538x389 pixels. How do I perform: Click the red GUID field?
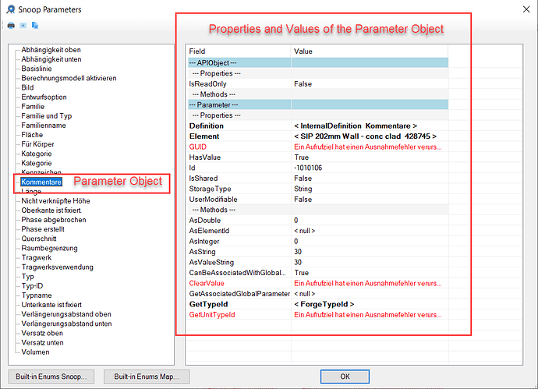click(198, 147)
